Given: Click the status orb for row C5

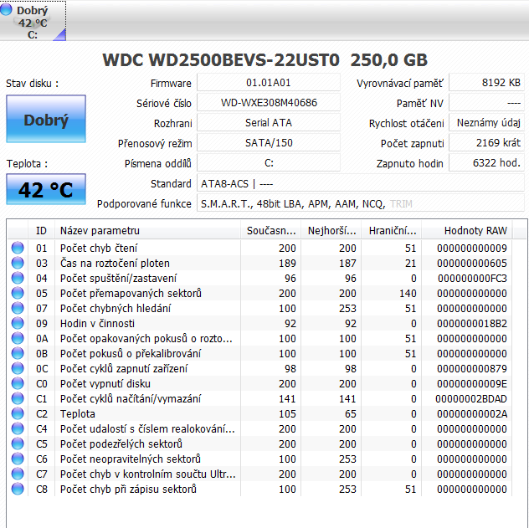Looking at the screenshot, I should pos(18,443).
